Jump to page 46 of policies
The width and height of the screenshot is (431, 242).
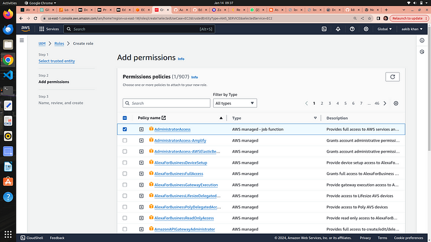point(377,103)
